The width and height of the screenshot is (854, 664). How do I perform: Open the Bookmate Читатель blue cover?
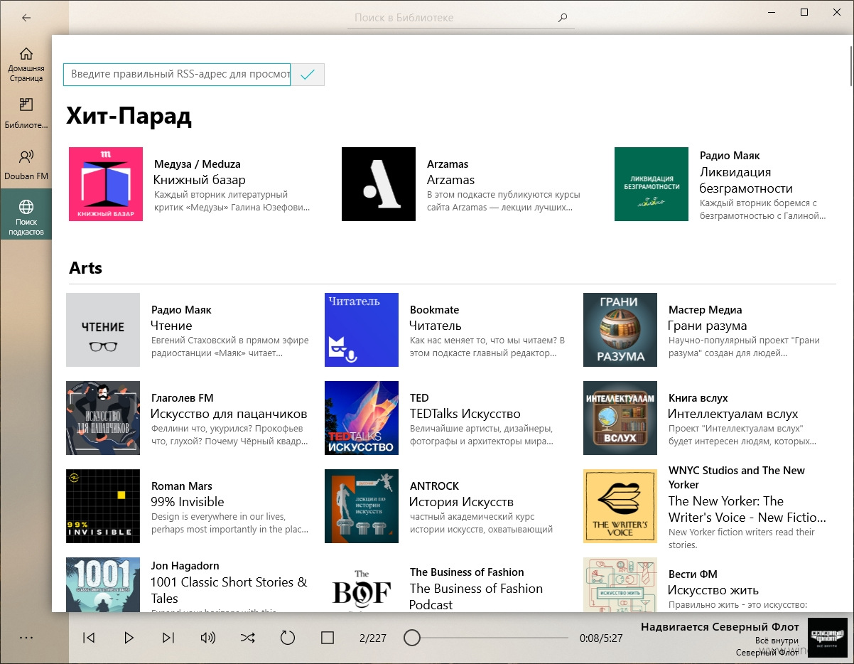click(x=362, y=330)
